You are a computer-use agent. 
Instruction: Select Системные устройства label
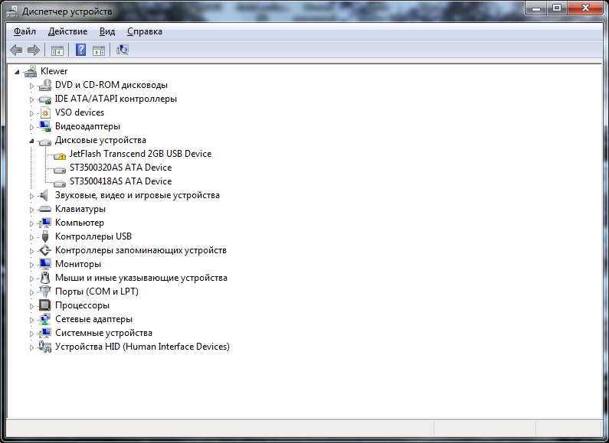103,333
